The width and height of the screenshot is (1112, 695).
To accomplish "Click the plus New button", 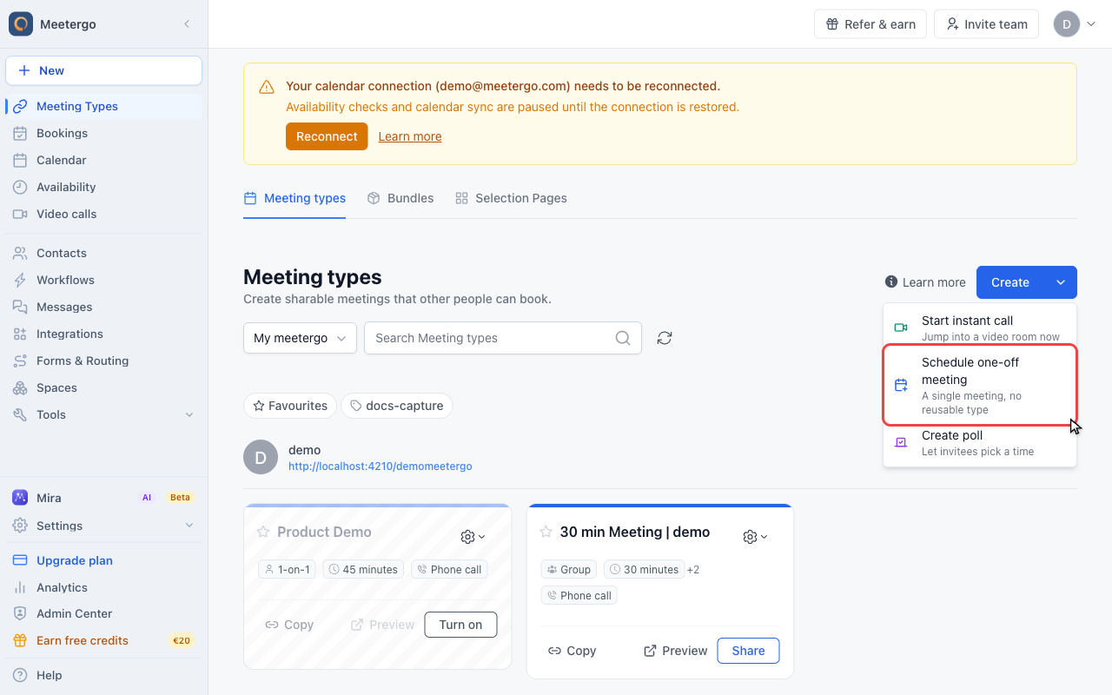I will click(103, 70).
